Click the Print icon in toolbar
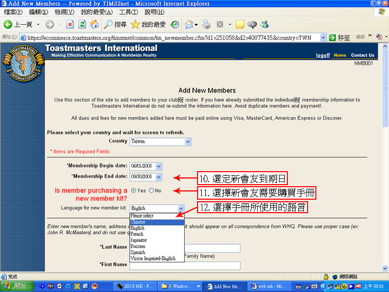 pos(206,24)
